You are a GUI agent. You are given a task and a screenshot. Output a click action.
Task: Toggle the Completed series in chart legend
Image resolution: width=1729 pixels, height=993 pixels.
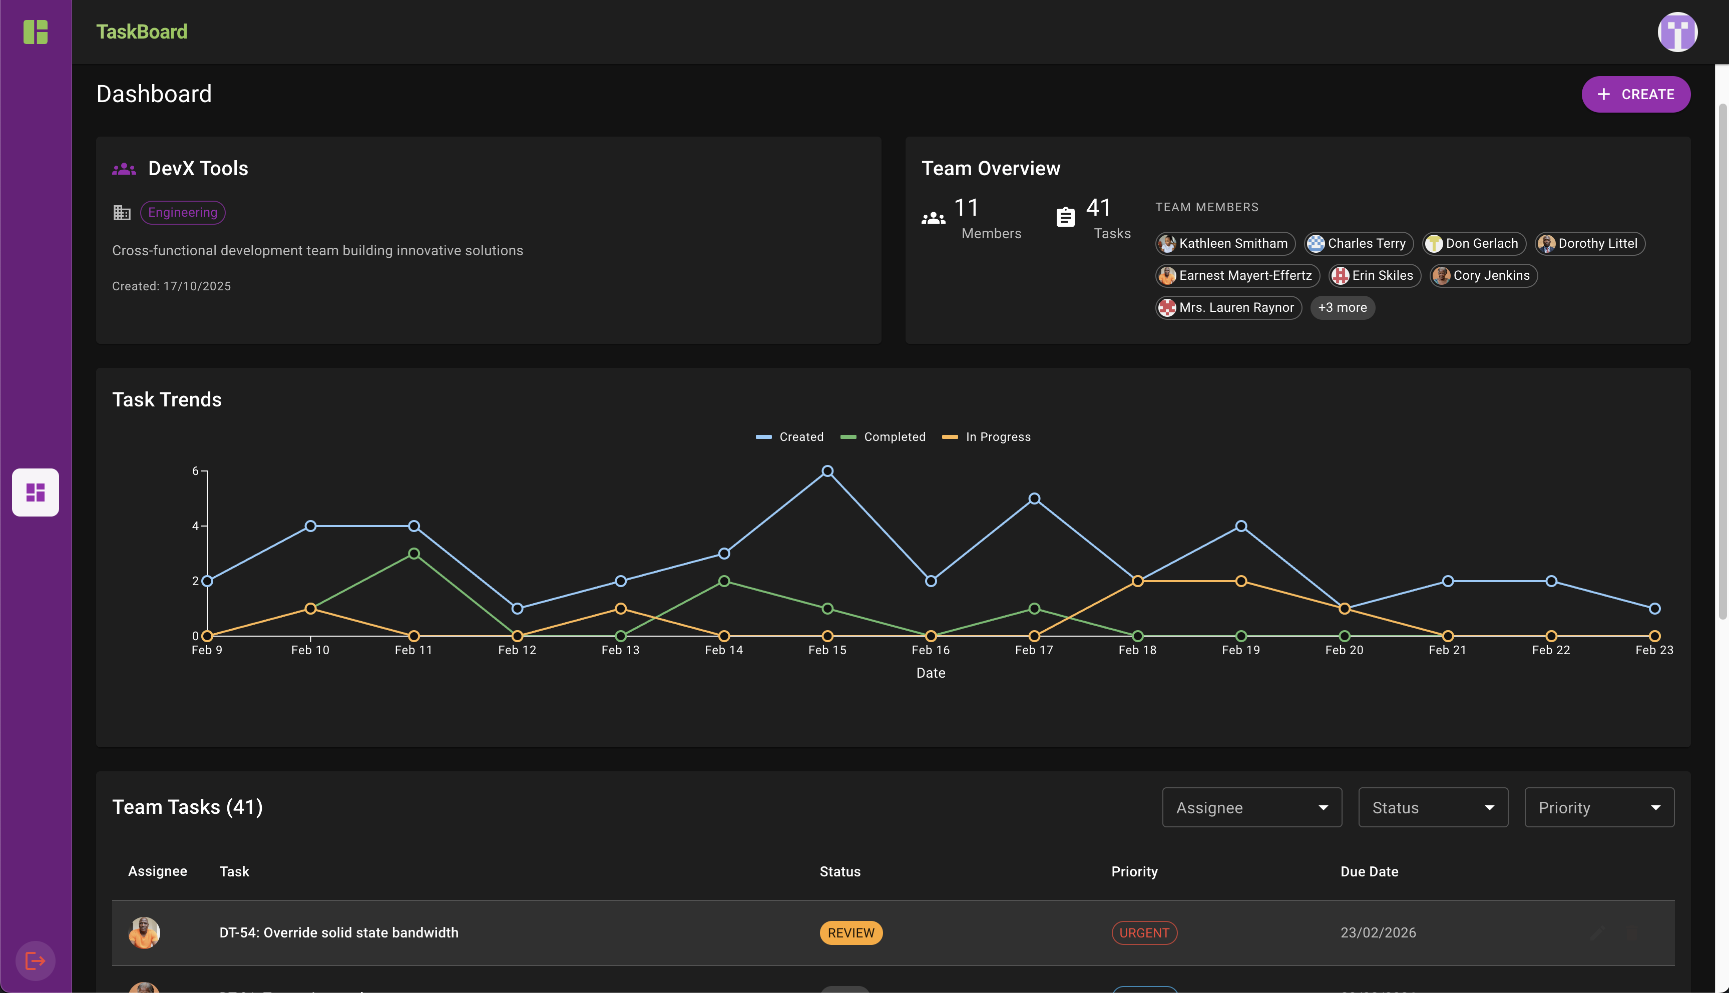[883, 437]
